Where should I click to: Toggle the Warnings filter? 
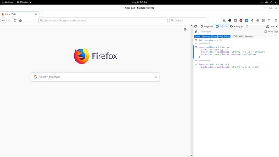coord(206,36)
